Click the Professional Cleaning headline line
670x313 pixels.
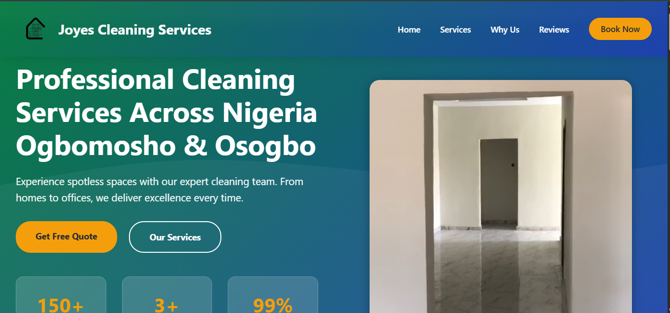[156, 79]
